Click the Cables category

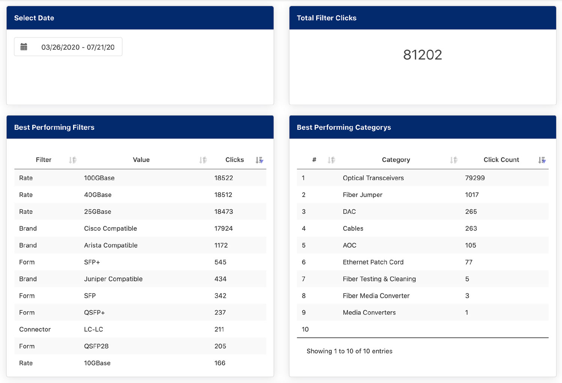coord(353,229)
